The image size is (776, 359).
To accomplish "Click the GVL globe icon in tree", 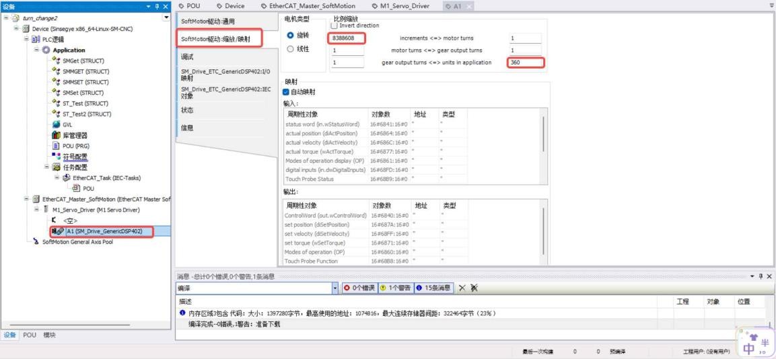I will [56, 124].
